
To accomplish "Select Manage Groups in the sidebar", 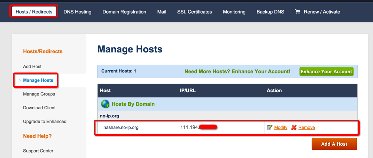I will (39, 94).
